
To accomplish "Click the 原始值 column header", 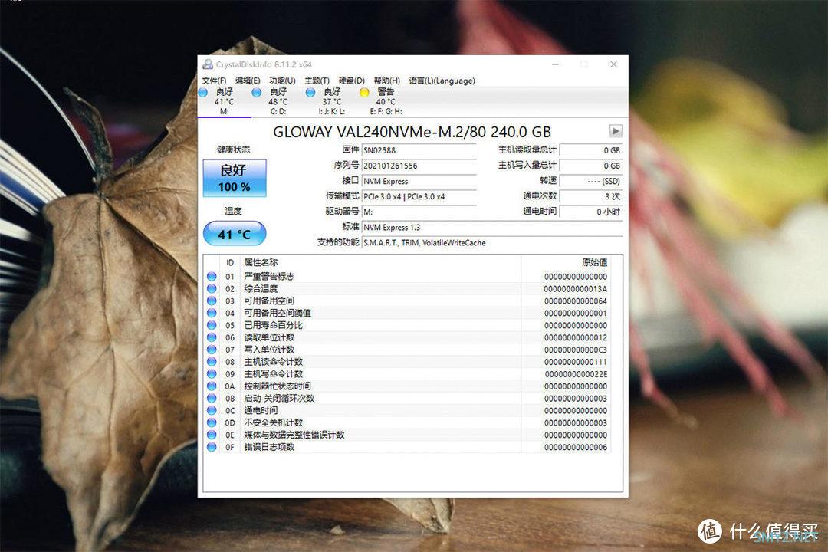I will click(x=595, y=262).
